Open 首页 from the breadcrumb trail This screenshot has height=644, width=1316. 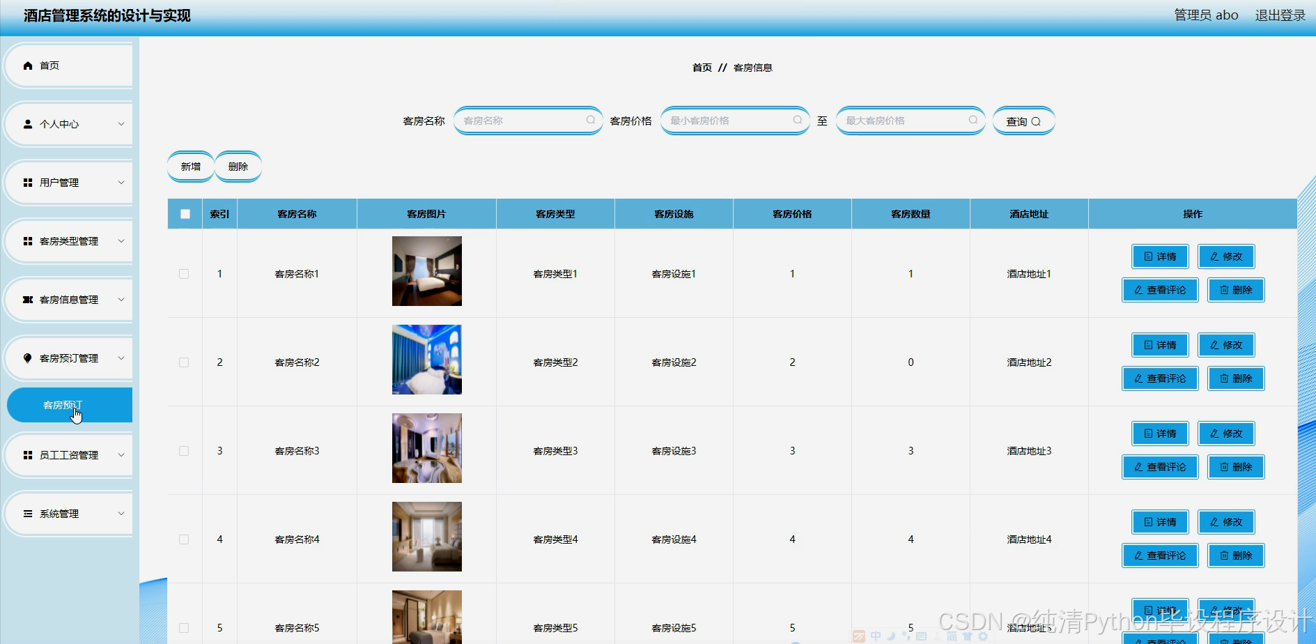[x=701, y=68]
